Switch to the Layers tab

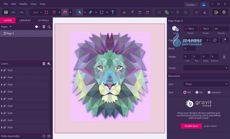pyautogui.click(x=8, y=20)
